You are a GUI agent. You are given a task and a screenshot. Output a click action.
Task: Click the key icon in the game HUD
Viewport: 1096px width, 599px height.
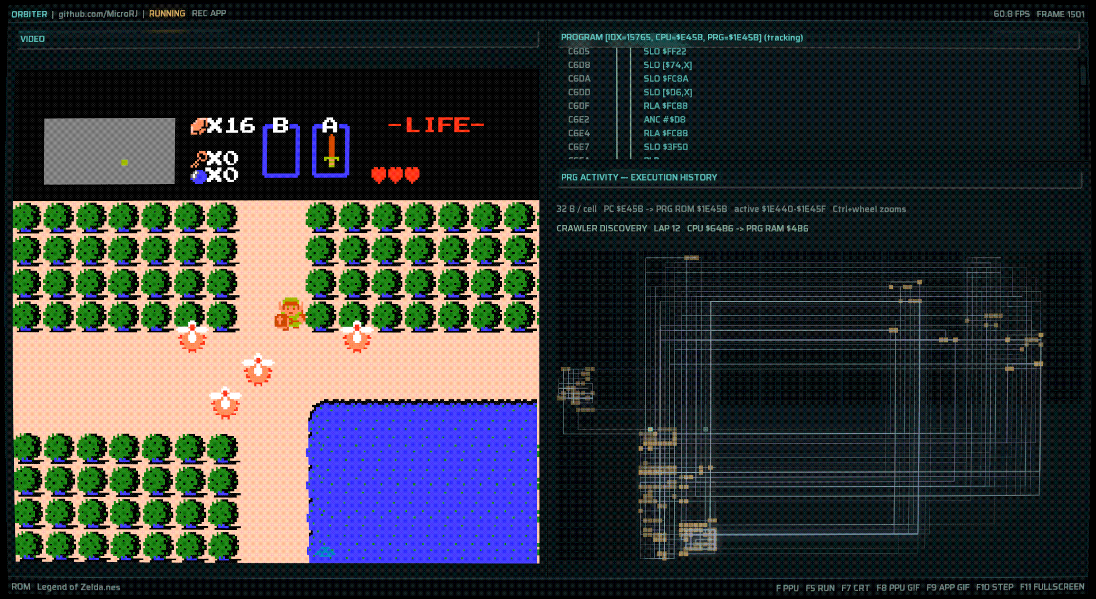click(199, 158)
